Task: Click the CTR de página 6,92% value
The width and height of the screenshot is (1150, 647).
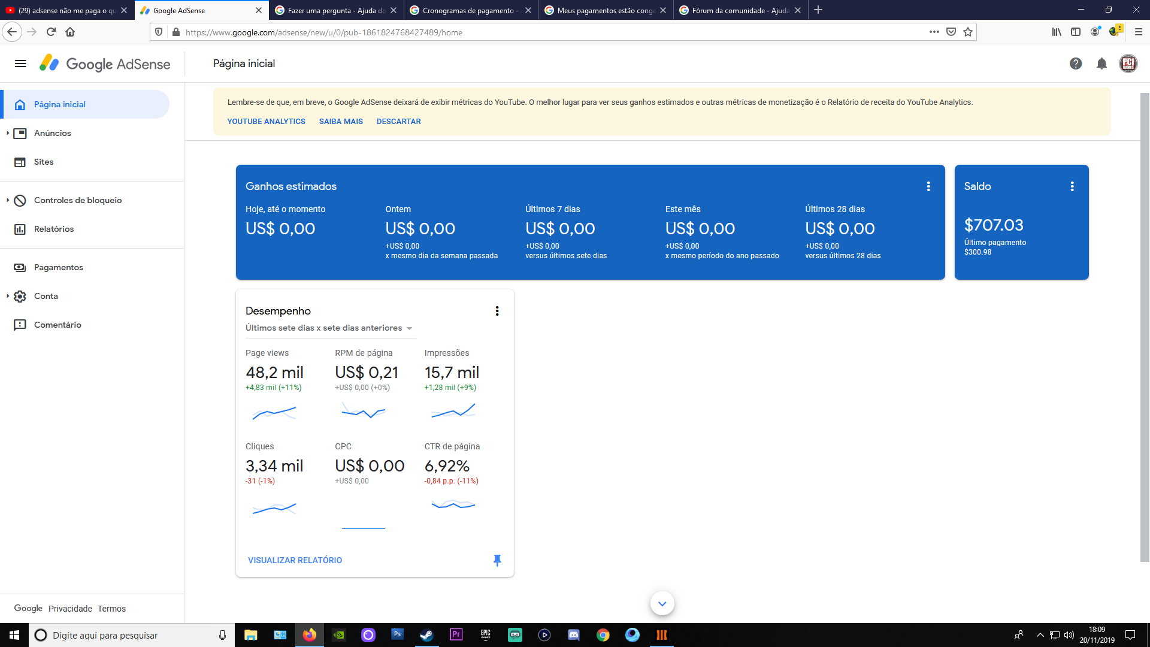Action: click(x=447, y=466)
